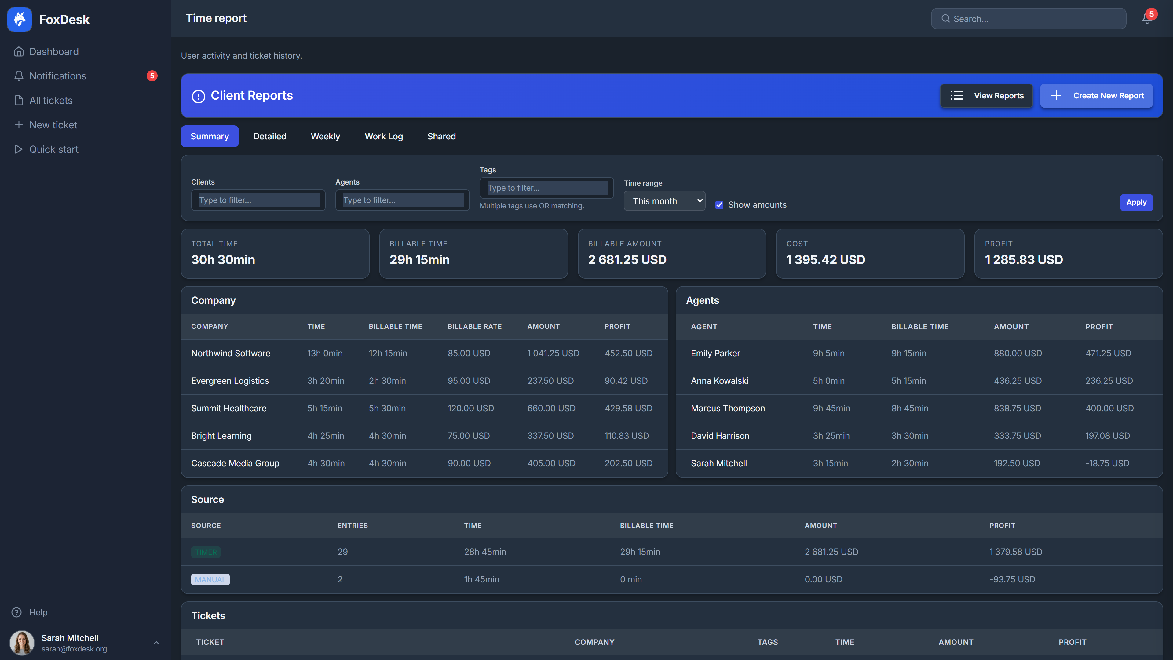Open the top-bar notification bell
Viewport: 1173px width, 660px height.
(1147, 19)
